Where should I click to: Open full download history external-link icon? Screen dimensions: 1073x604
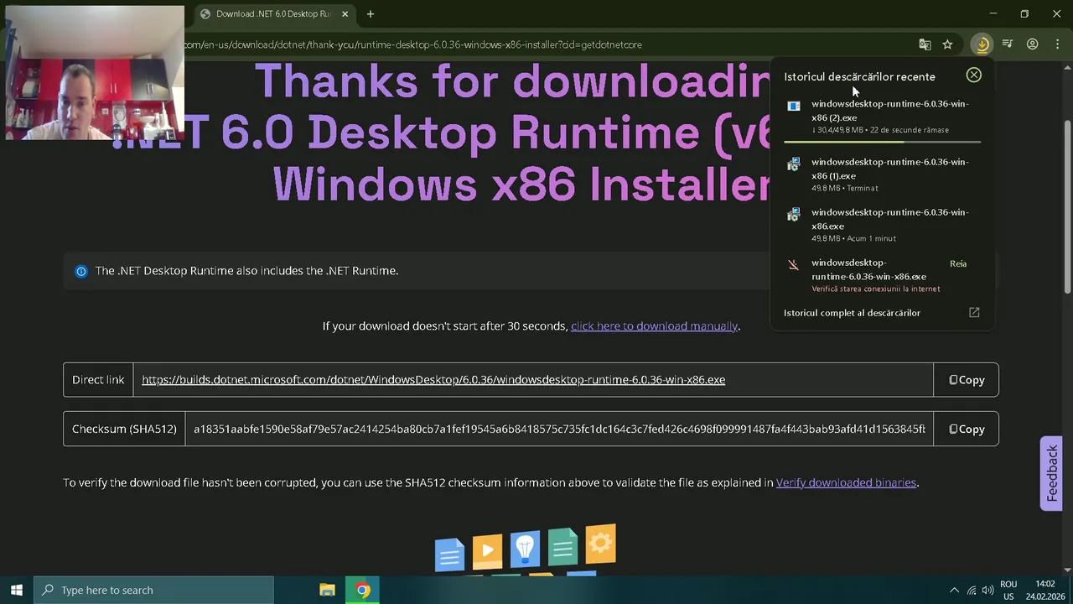(x=974, y=312)
